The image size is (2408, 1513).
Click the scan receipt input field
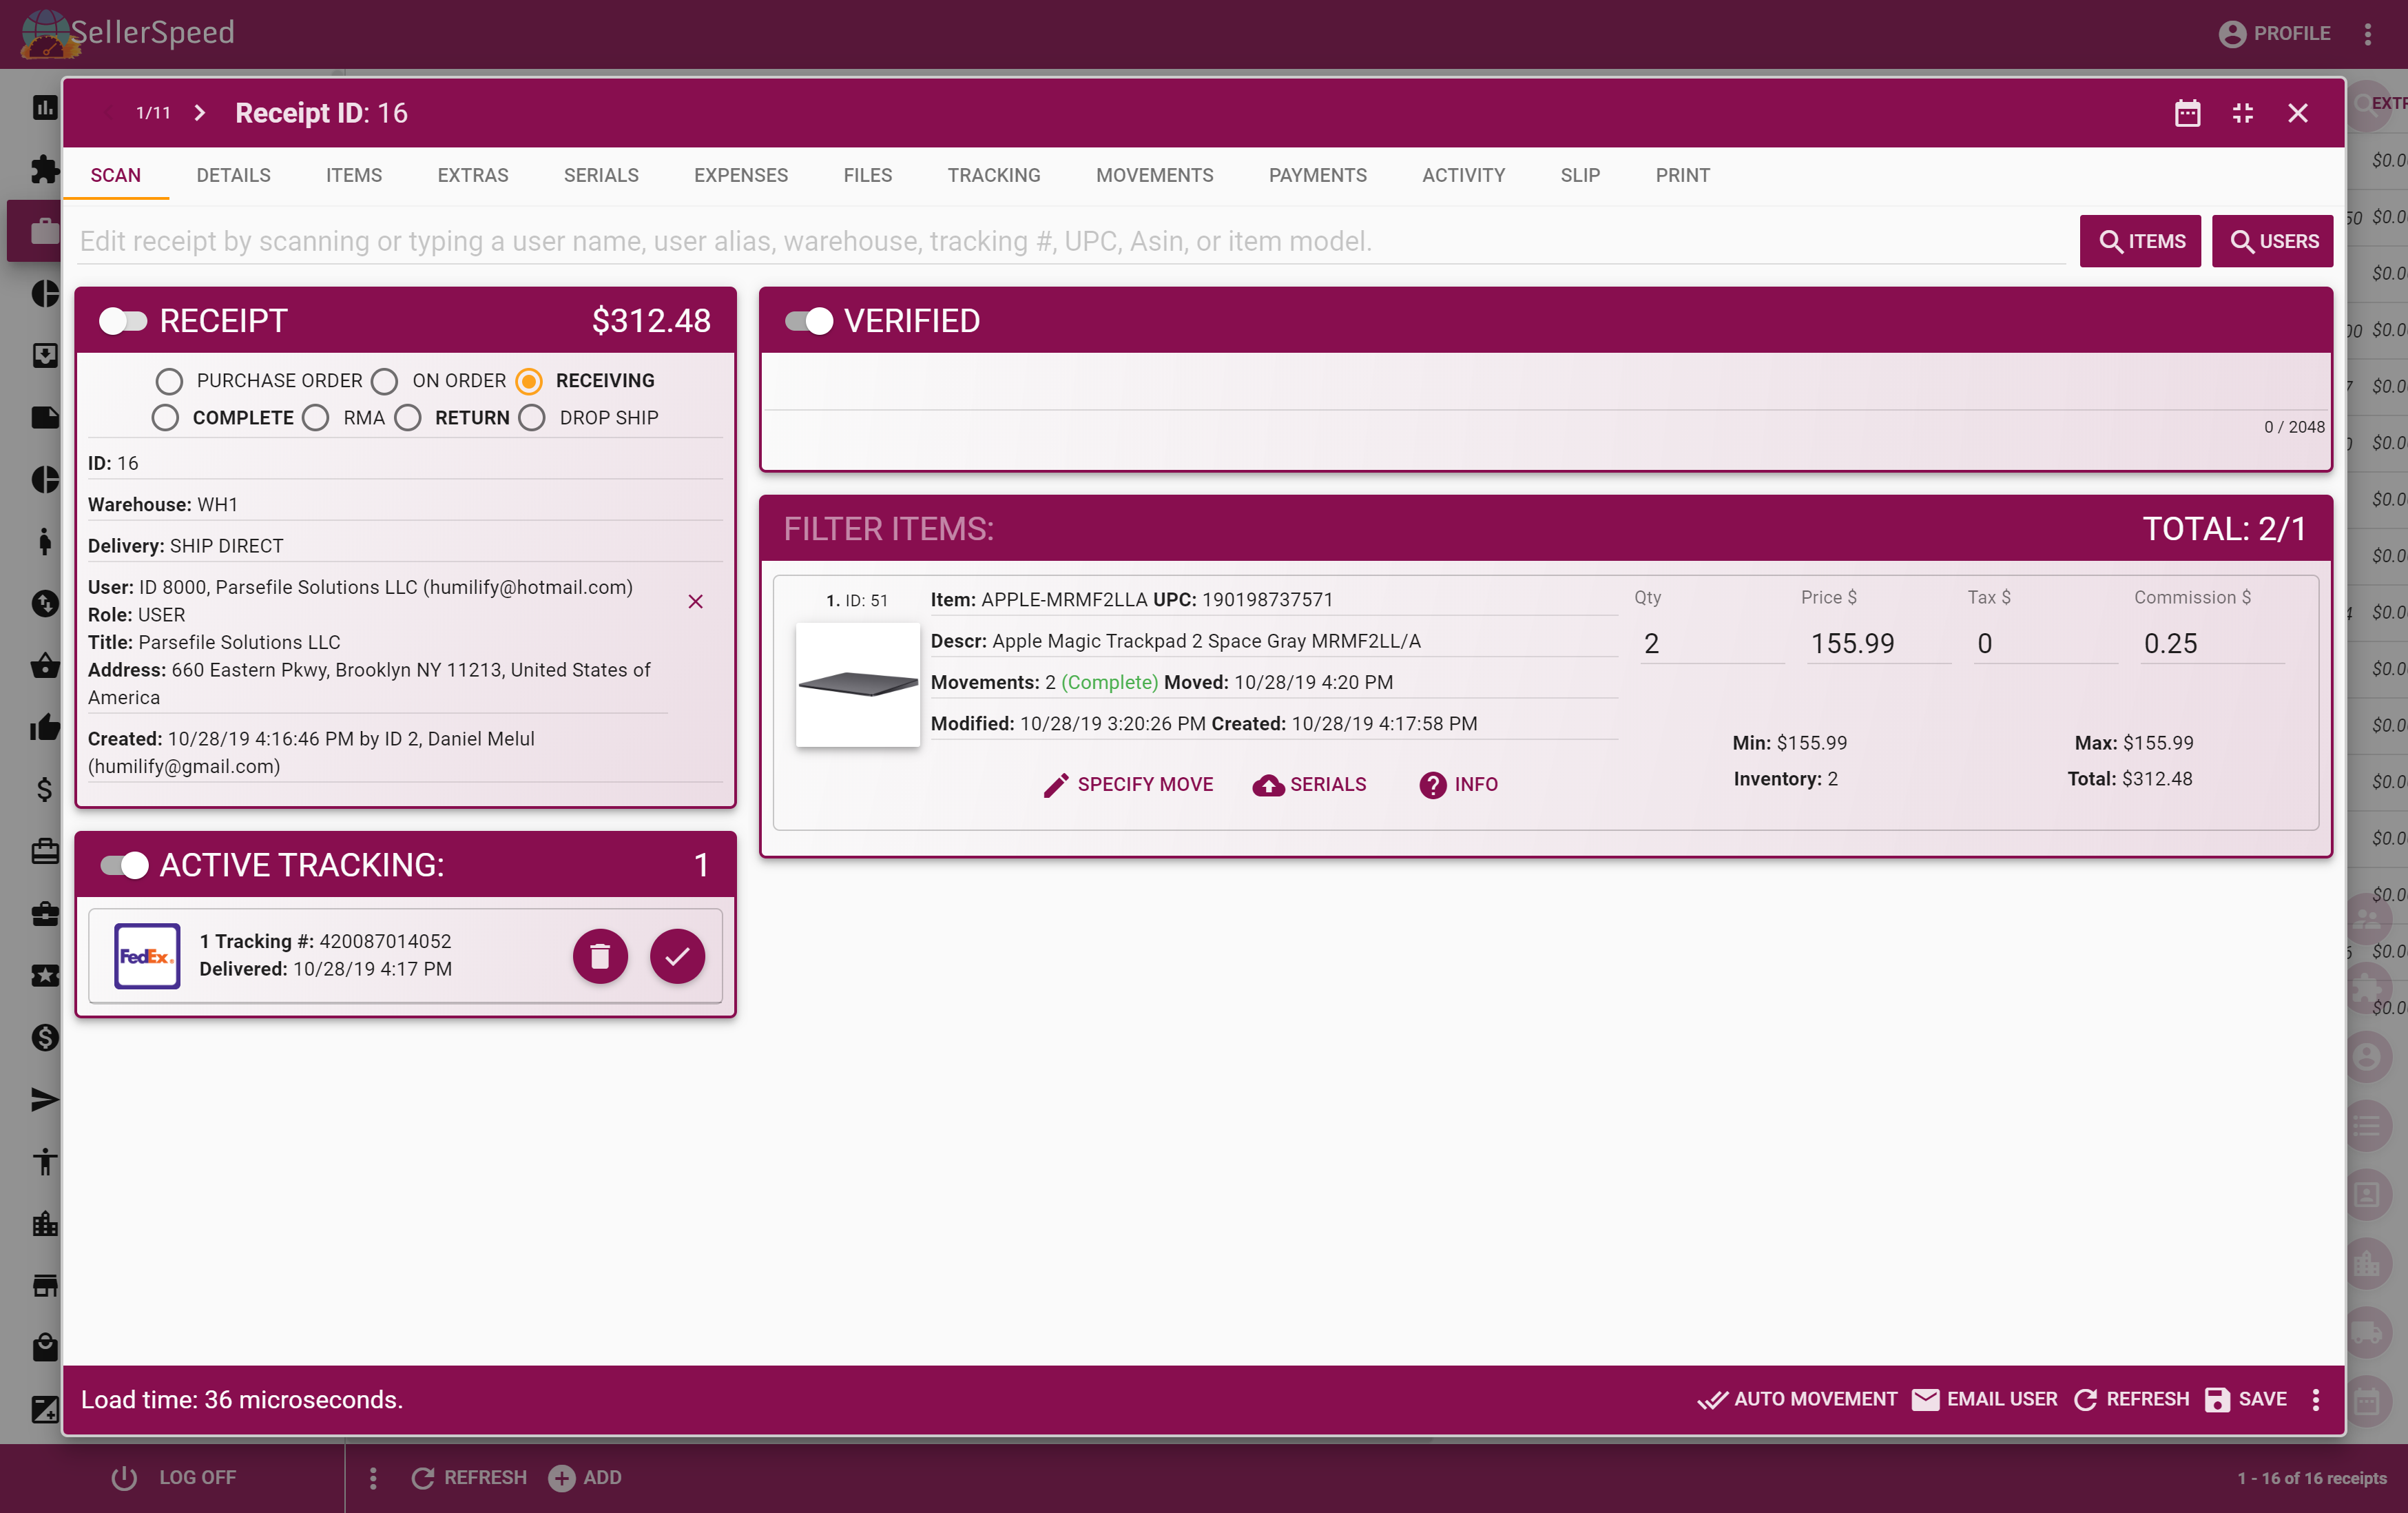1070,241
